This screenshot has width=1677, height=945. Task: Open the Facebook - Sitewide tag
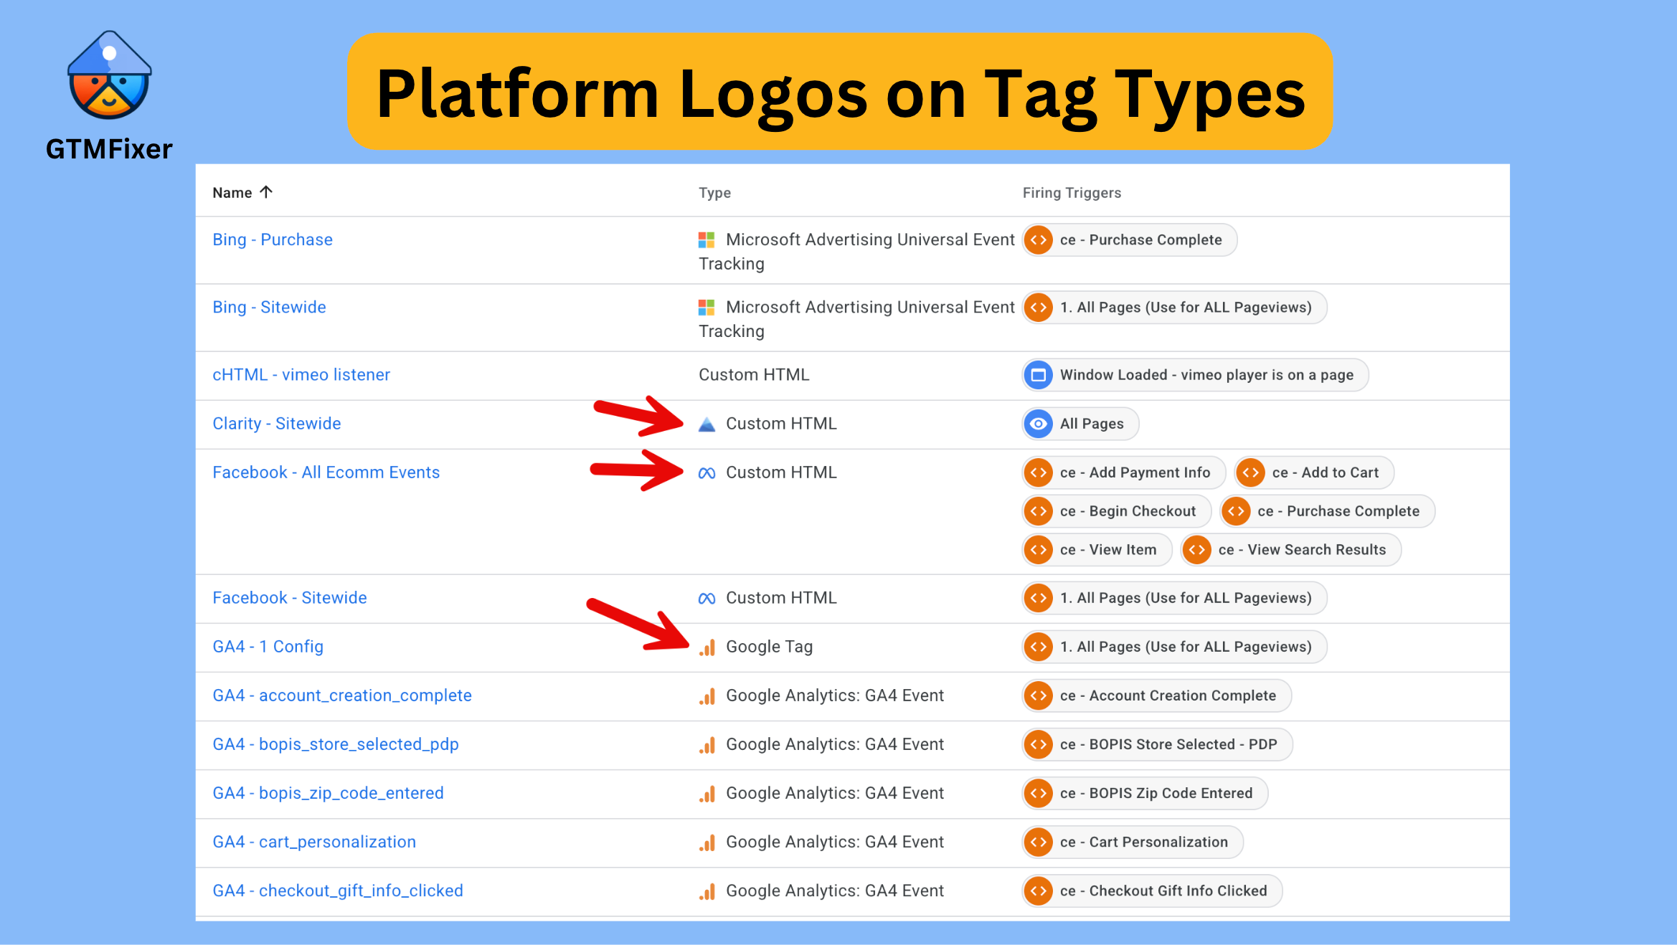[x=290, y=597]
